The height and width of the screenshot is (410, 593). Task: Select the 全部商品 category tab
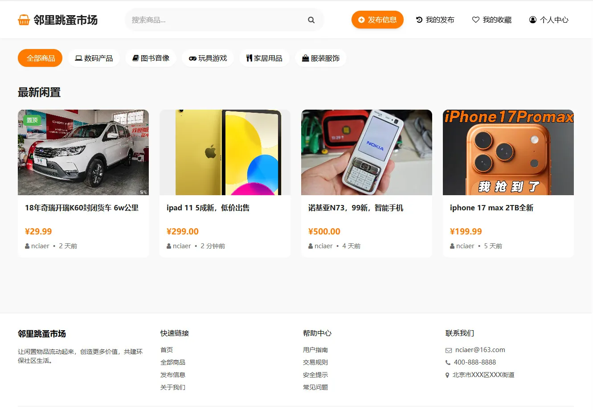(40, 58)
